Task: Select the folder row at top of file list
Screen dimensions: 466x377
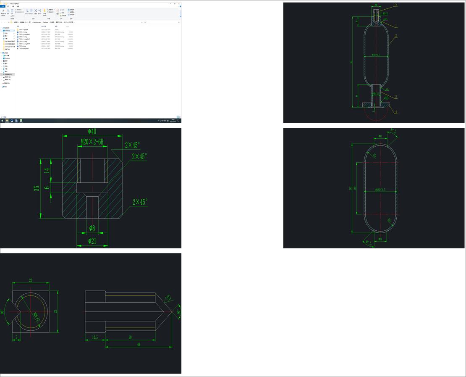Action: tap(45, 30)
